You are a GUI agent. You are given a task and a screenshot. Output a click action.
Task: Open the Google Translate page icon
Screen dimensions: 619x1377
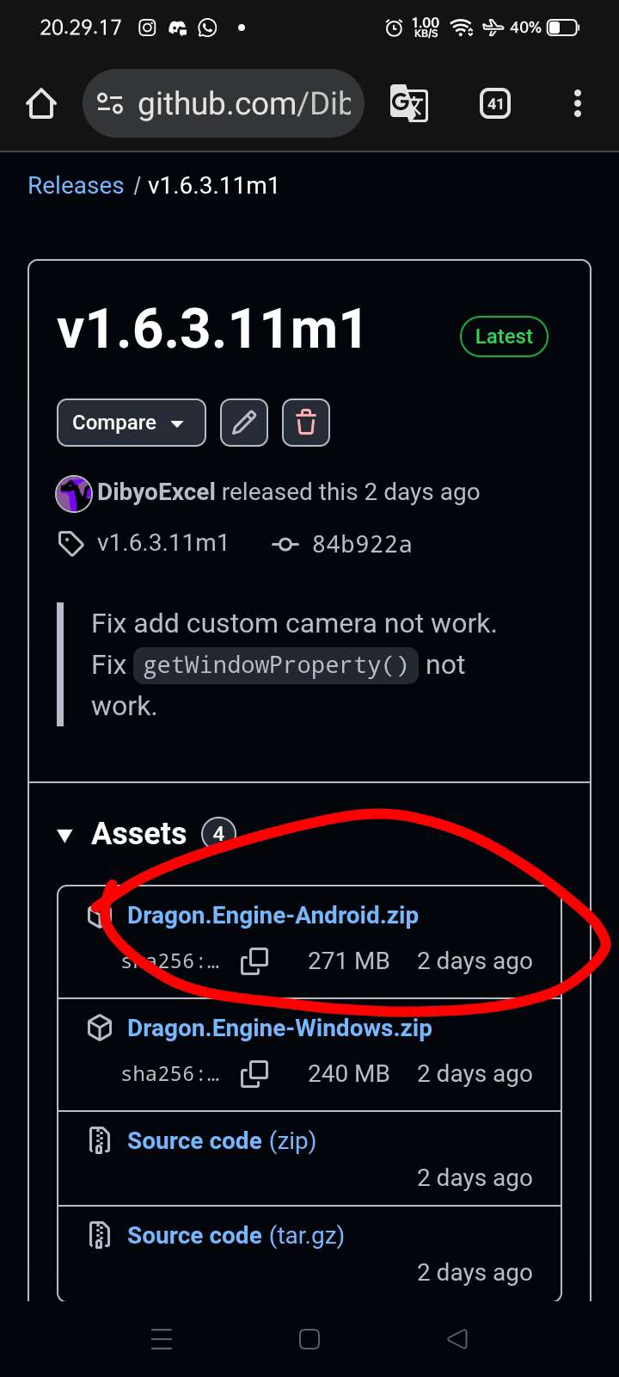tap(408, 104)
